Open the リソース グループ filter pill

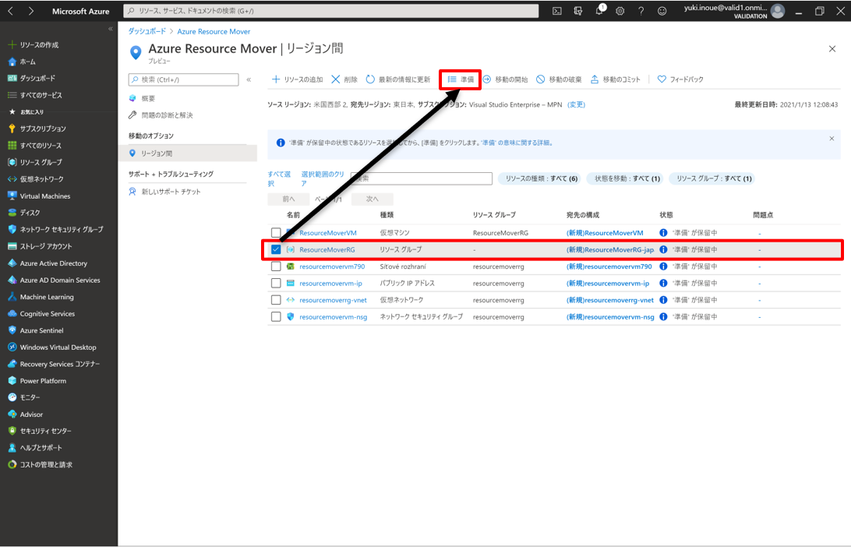point(712,178)
